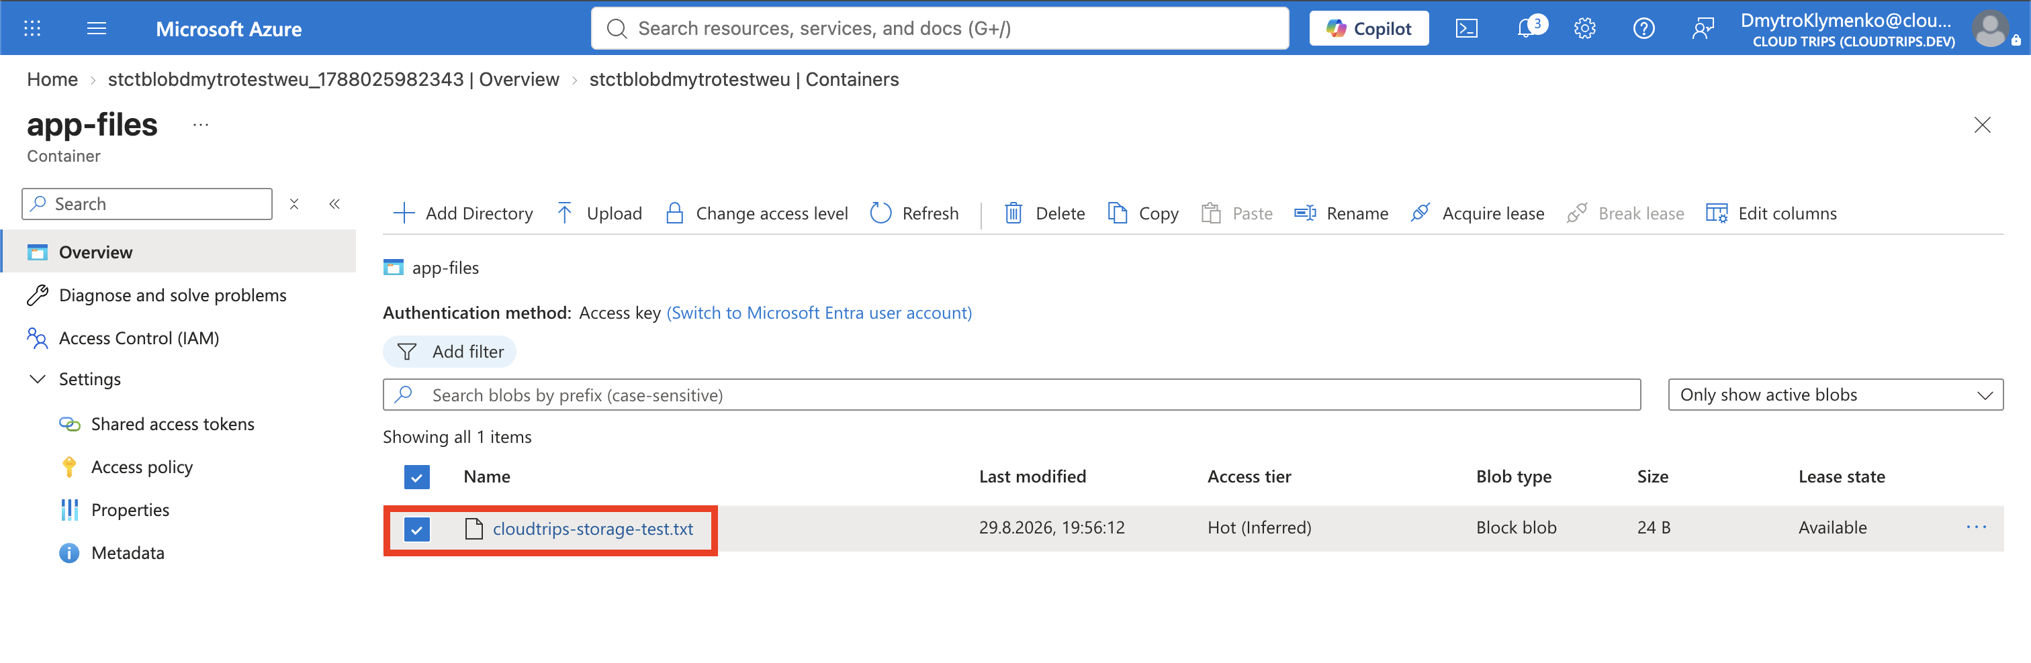Screen dimensions: 2031x663
Task: Open stctblobdmytrotestweu_1788025982343 Overview breadcrumb
Action: [334, 80]
